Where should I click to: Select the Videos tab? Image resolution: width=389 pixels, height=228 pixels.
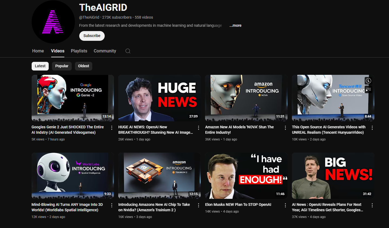[58, 51]
